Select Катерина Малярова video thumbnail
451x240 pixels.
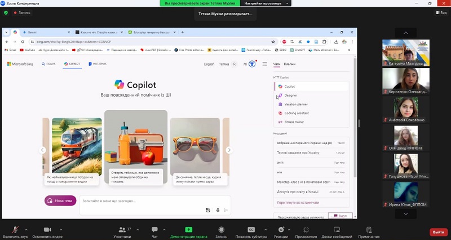405,53
